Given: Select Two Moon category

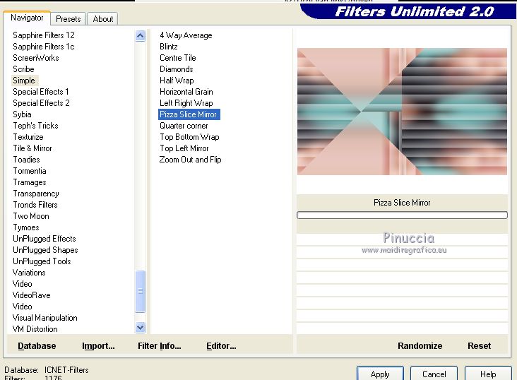Looking at the screenshot, I should click(x=31, y=216).
